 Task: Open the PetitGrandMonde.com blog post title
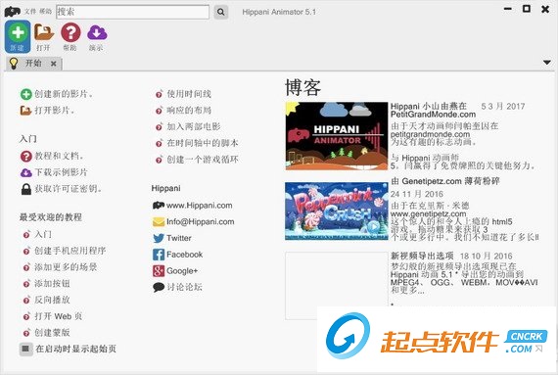[x=433, y=111]
